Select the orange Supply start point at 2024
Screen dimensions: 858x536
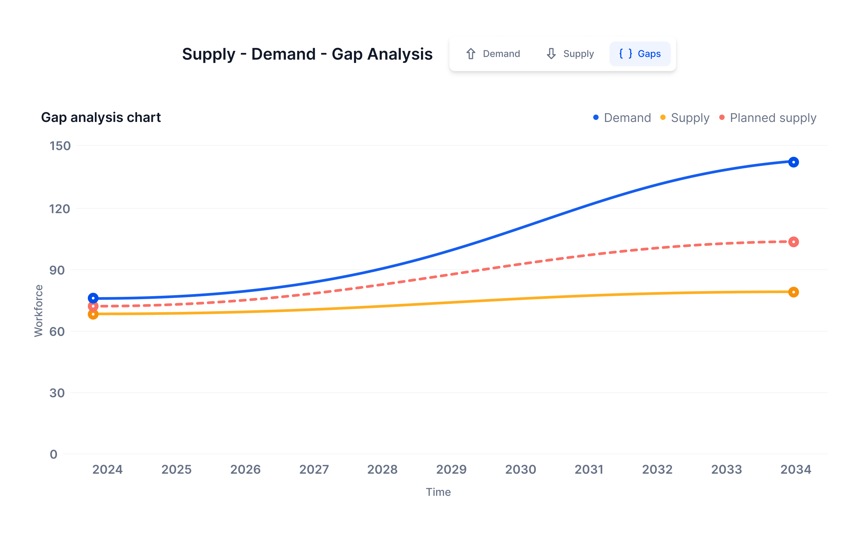pos(93,314)
